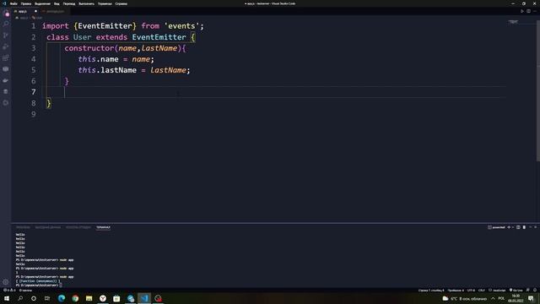Open the Docker view in activity bar
The height and width of the screenshot is (304, 540).
coord(6,80)
